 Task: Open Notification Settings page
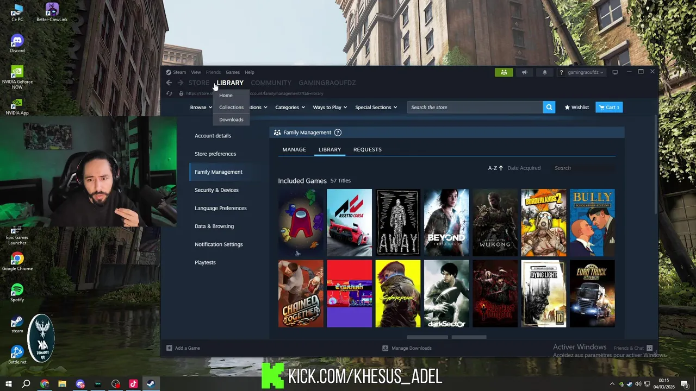tap(219, 244)
